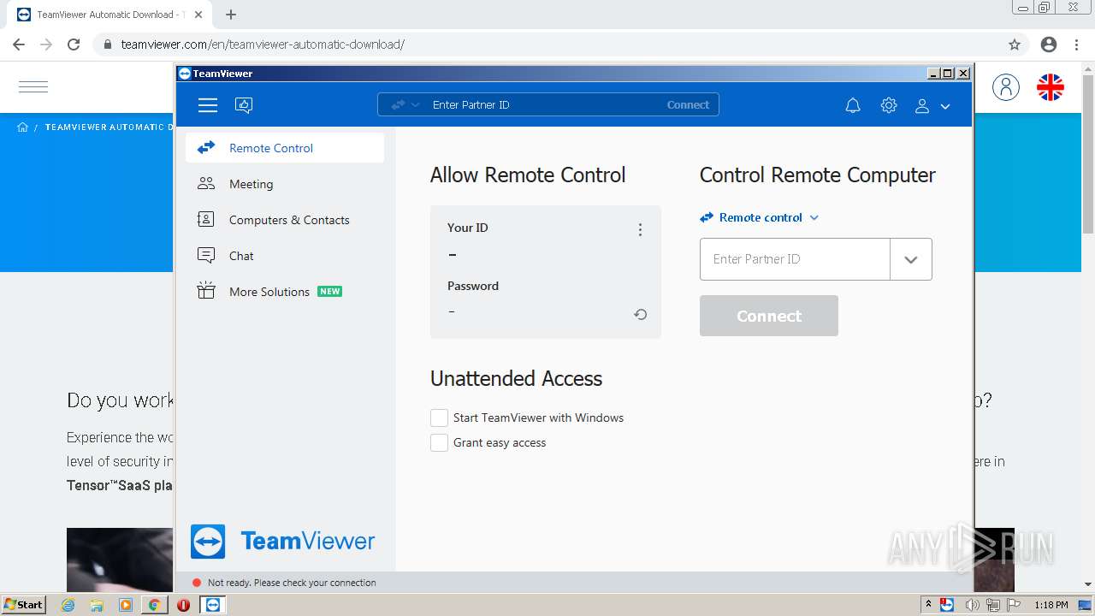Show hidden system tray icons
1095x616 pixels.
(928, 605)
